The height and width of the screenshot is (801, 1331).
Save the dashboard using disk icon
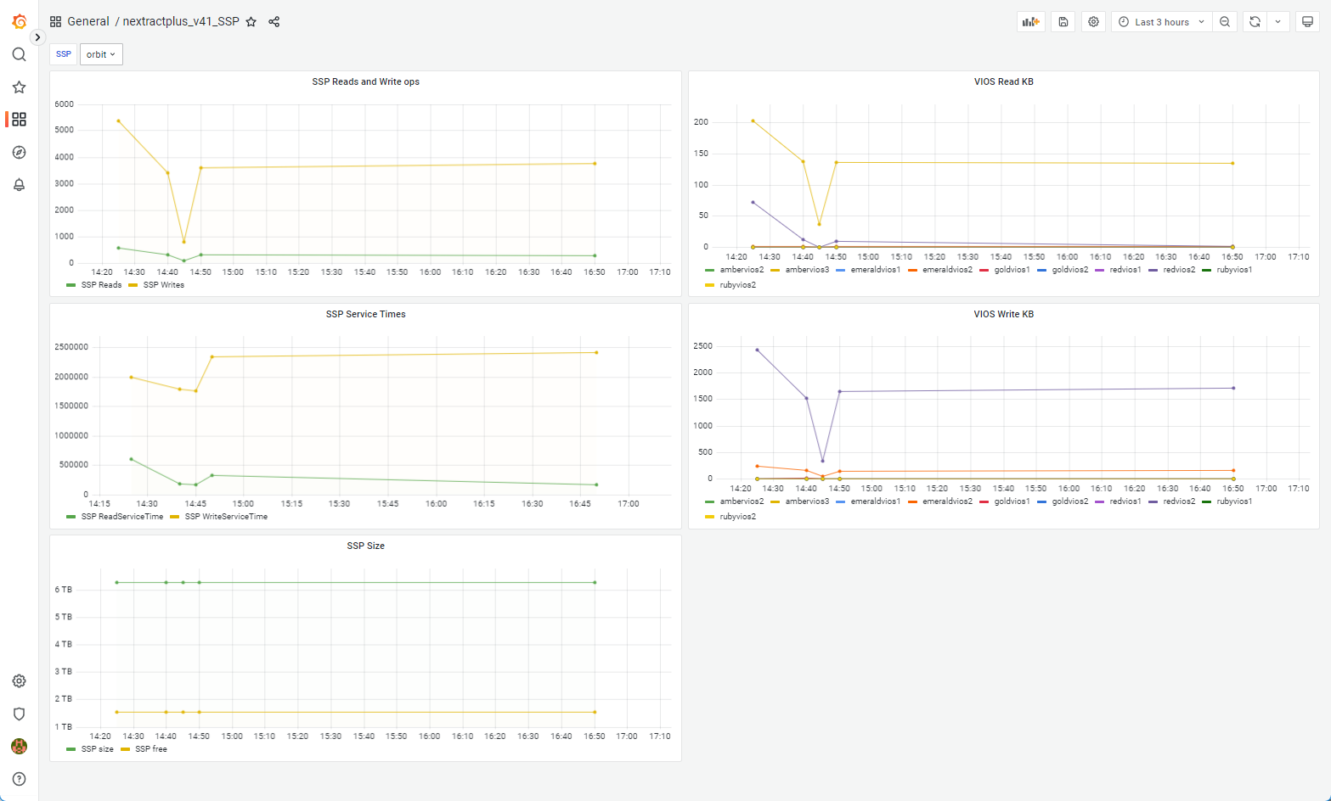(1063, 22)
